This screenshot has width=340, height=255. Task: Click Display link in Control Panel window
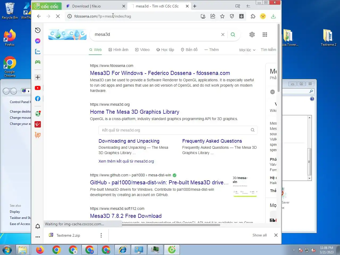pos(15,212)
